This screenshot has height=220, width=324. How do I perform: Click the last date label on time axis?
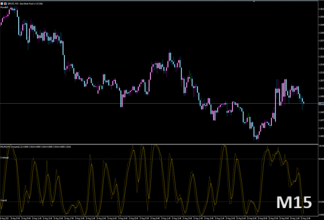click(305, 218)
